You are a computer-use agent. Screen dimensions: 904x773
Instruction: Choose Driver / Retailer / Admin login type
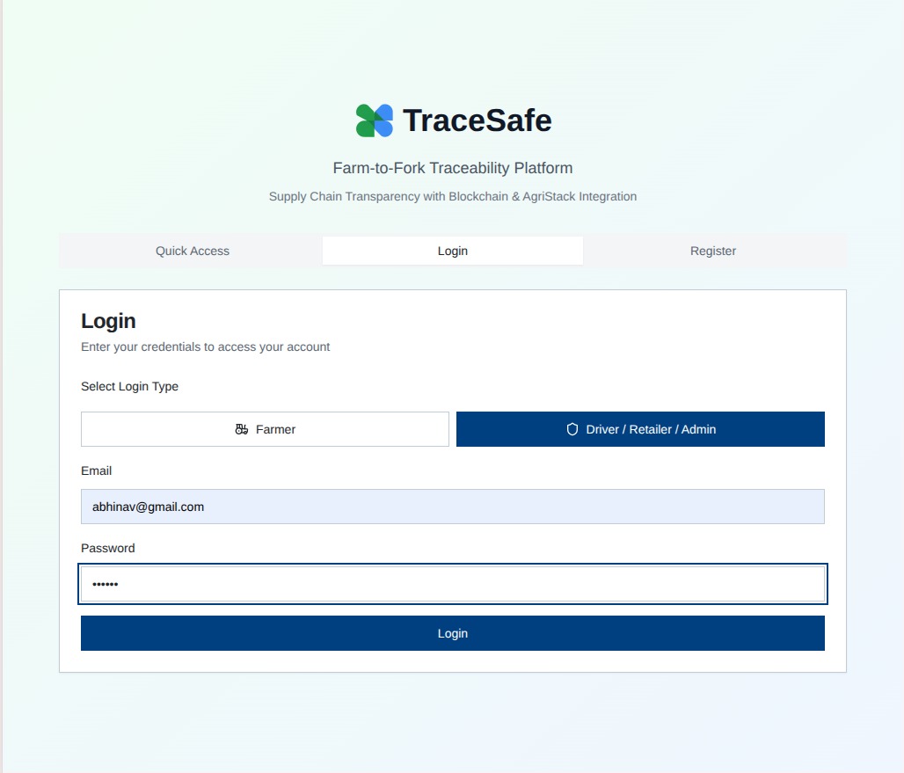click(640, 429)
